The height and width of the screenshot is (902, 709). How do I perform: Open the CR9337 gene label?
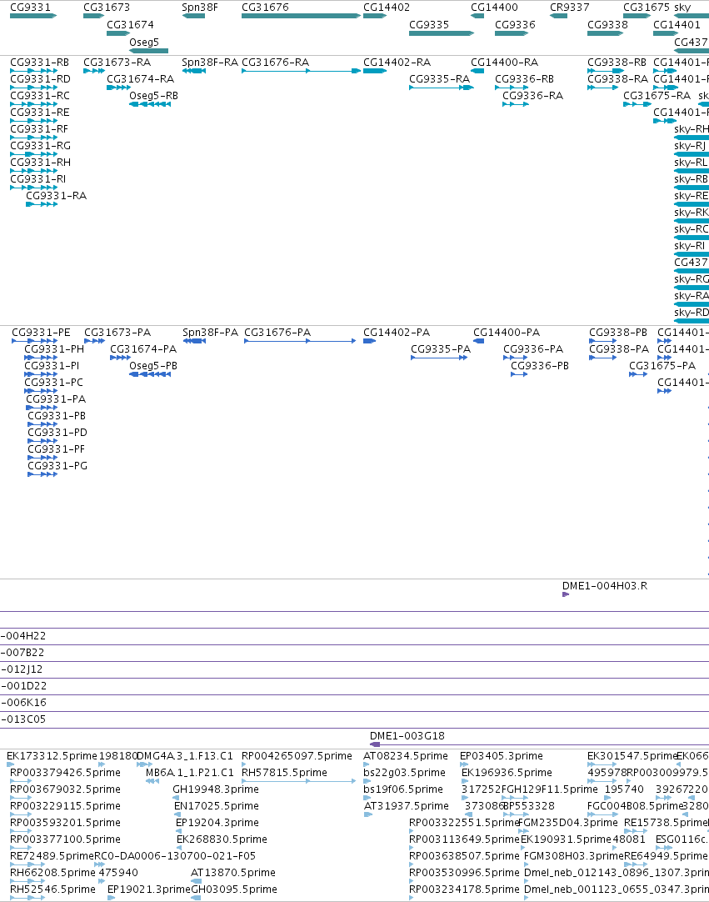[569, 8]
